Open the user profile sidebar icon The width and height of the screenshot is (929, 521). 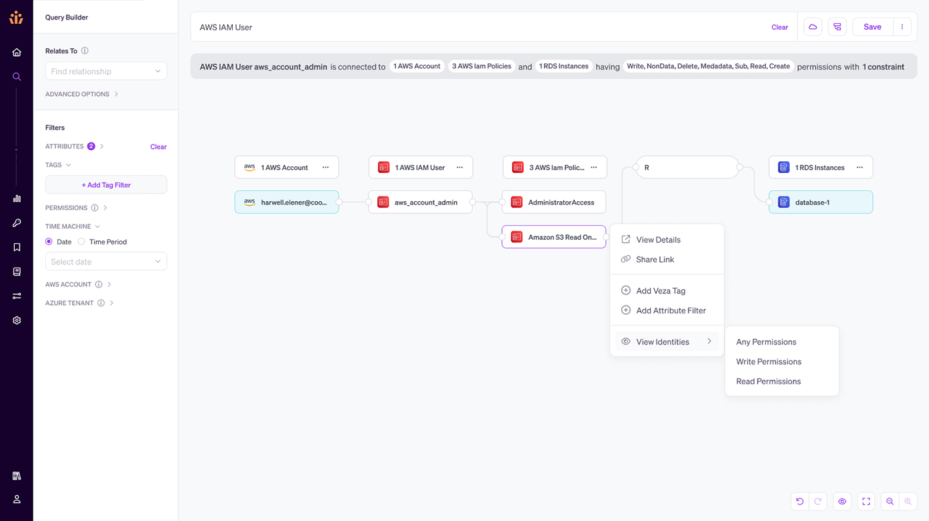point(17,499)
